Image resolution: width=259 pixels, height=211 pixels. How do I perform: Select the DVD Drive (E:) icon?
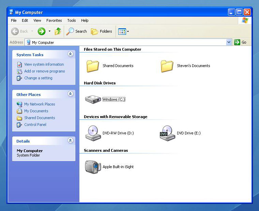tap(167, 133)
